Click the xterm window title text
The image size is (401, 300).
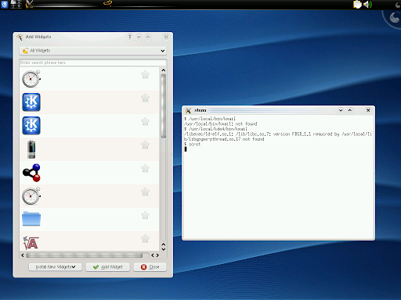(x=200, y=110)
